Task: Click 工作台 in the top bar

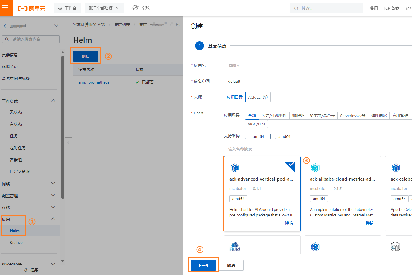Action: click(68, 8)
